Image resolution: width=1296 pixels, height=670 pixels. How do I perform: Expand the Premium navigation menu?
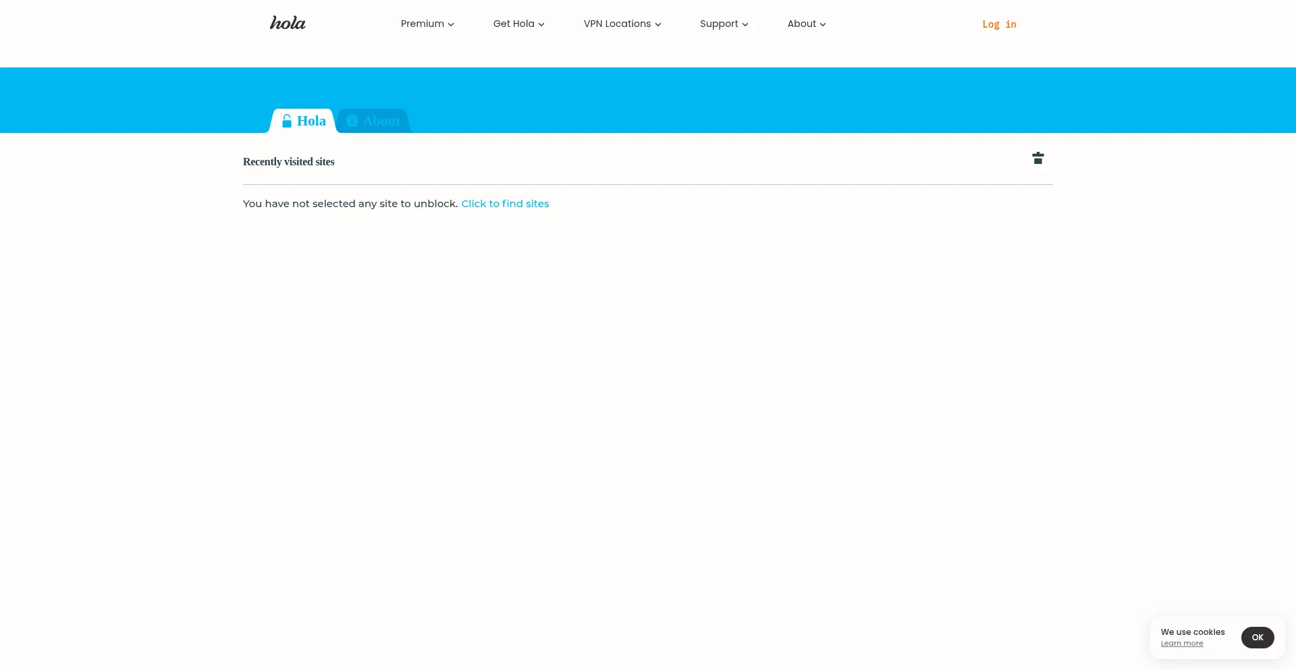pyautogui.click(x=423, y=24)
